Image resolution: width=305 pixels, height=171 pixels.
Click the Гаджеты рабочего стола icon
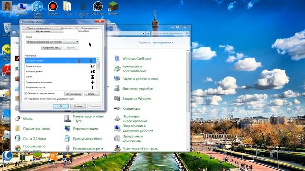[x=117, y=78]
